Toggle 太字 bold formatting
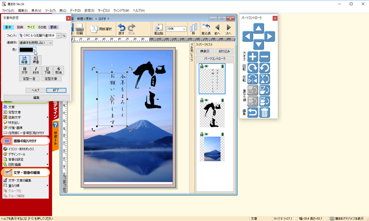 [25, 70]
